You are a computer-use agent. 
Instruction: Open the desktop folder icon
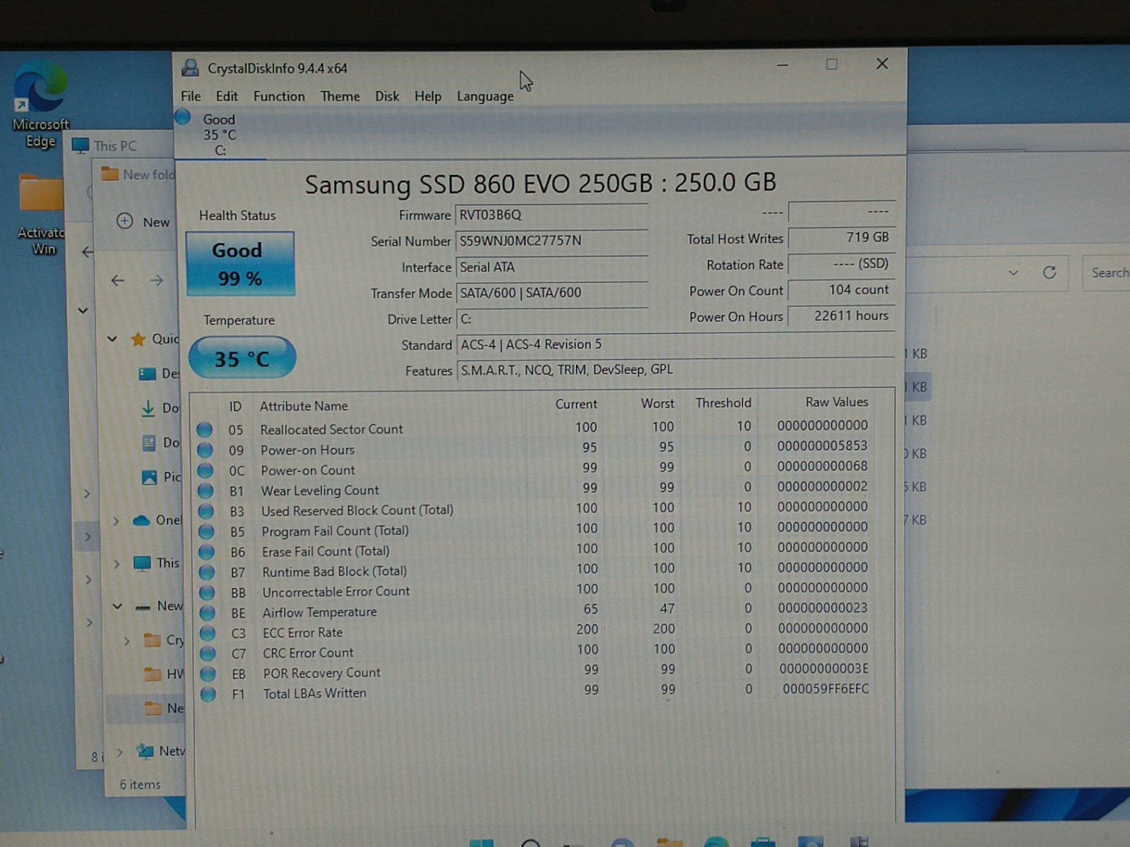41,214
